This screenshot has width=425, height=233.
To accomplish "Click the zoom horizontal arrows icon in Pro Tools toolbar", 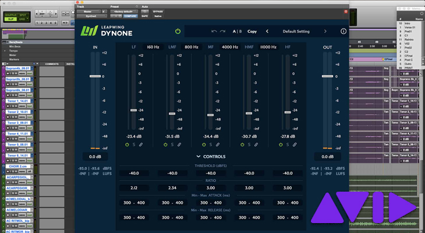I will click(x=66, y=13).
